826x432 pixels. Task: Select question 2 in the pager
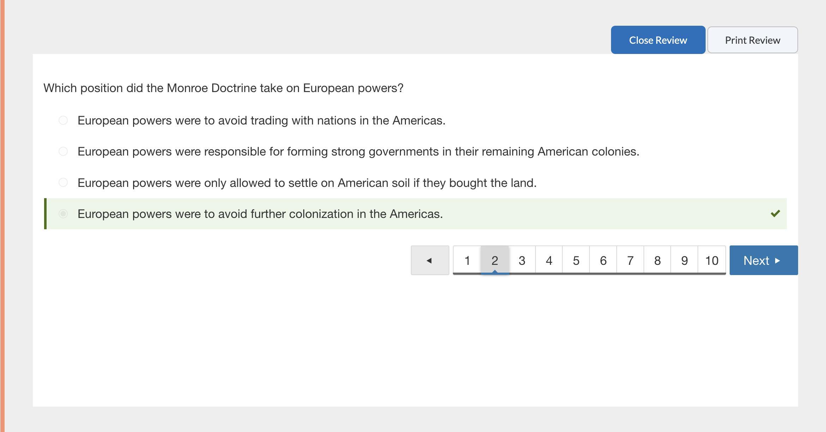[495, 260]
